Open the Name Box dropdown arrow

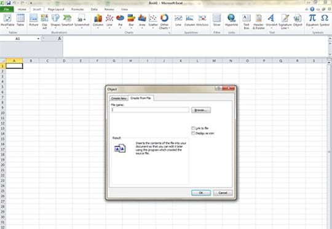38,39
